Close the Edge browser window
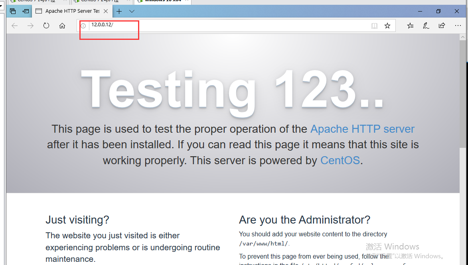This screenshot has width=468, height=265. [x=457, y=11]
